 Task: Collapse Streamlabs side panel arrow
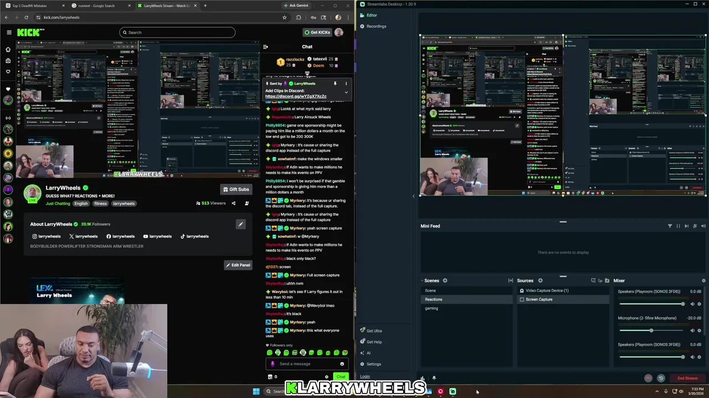tap(413, 196)
